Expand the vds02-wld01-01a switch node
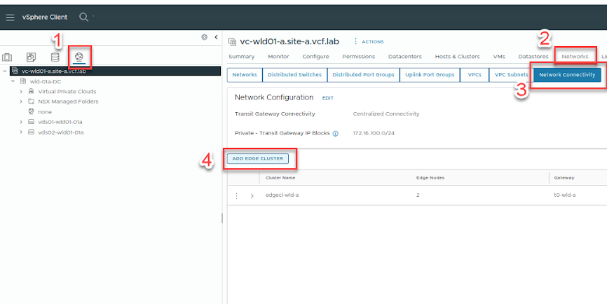The image size is (607, 304). click(x=21, y=132)
